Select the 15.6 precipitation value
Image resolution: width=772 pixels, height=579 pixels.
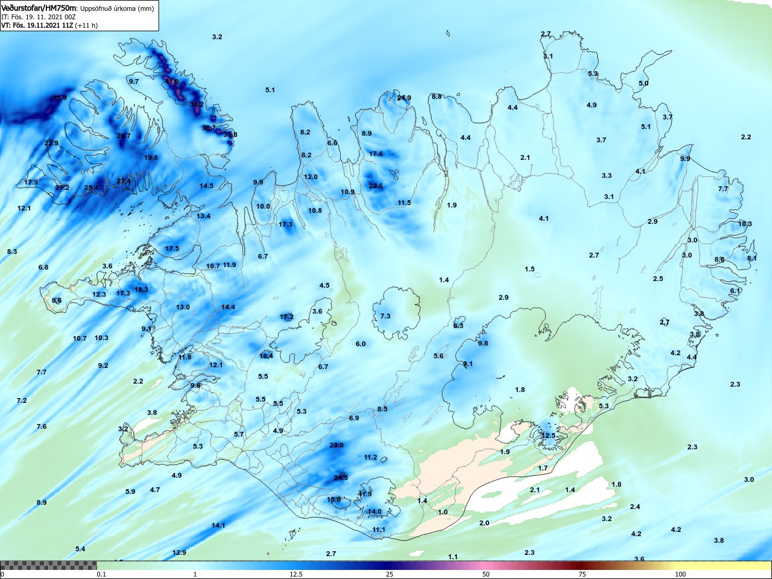pyautogui.click(x=334, y=499)
